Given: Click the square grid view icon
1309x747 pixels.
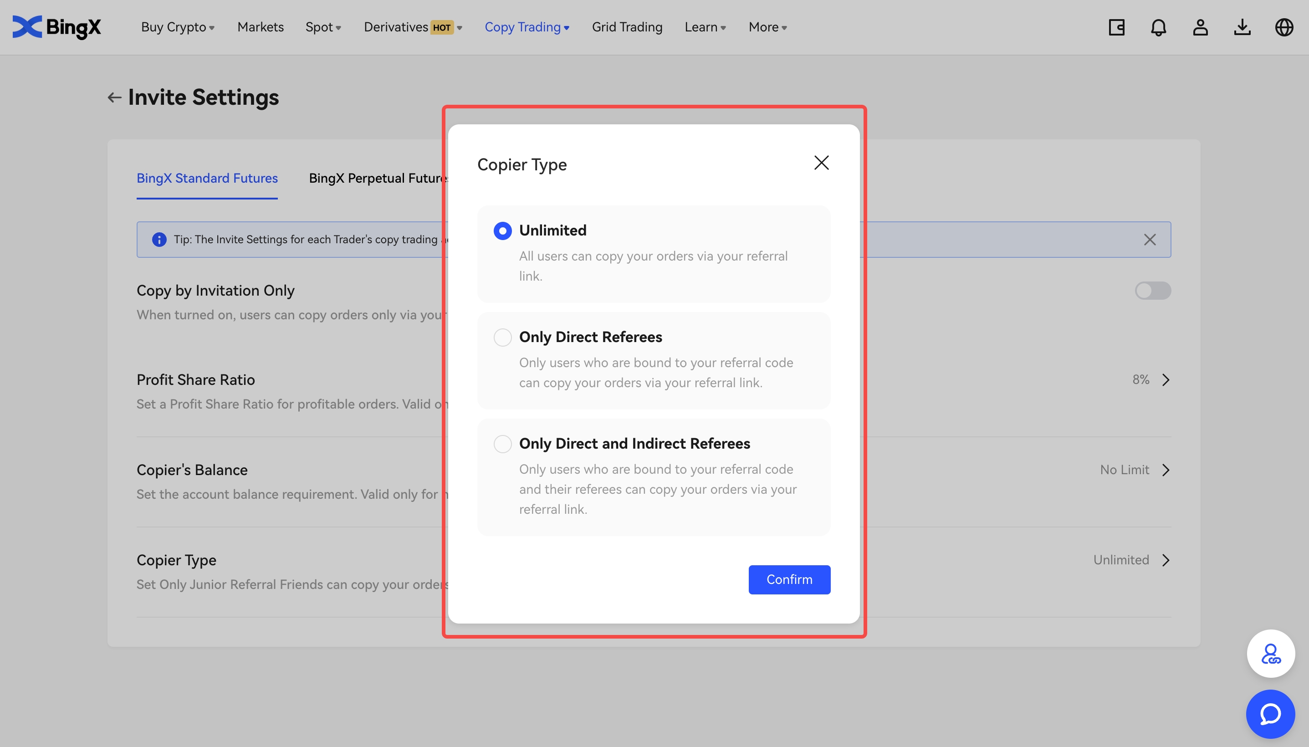Looking at the screenshot, I should pyautogui.click(x=1118, y=26).
